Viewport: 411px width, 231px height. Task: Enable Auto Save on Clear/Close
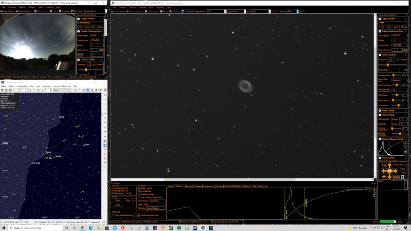point(139,197)
